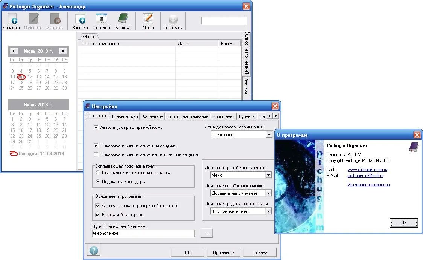Screen dimensions: 423x260
Task: Select June 11 circled in the calendar
Action: (21, 77)
